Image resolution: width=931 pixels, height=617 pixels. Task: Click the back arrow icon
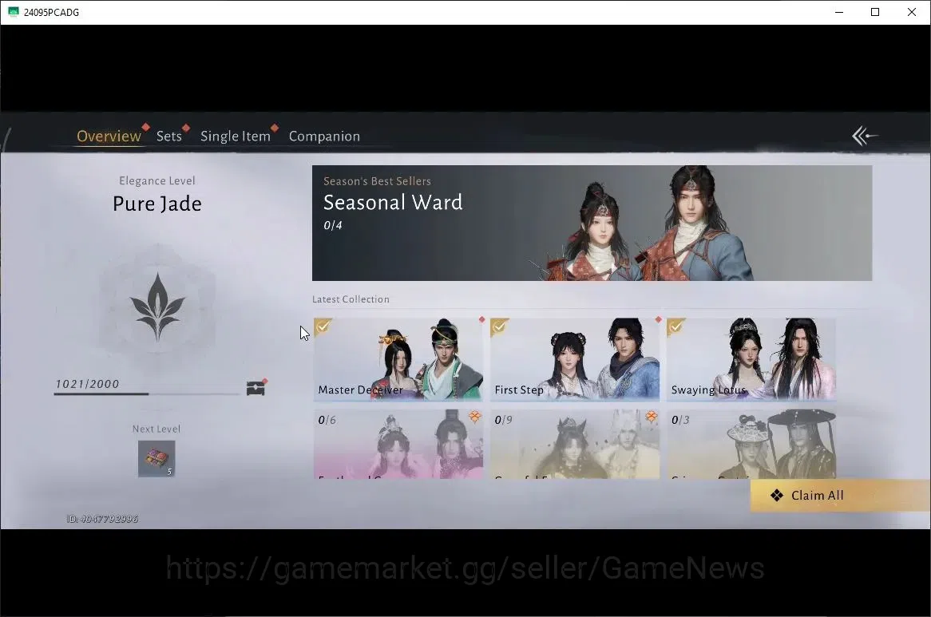pyautogui.click(x=865, y=136)
